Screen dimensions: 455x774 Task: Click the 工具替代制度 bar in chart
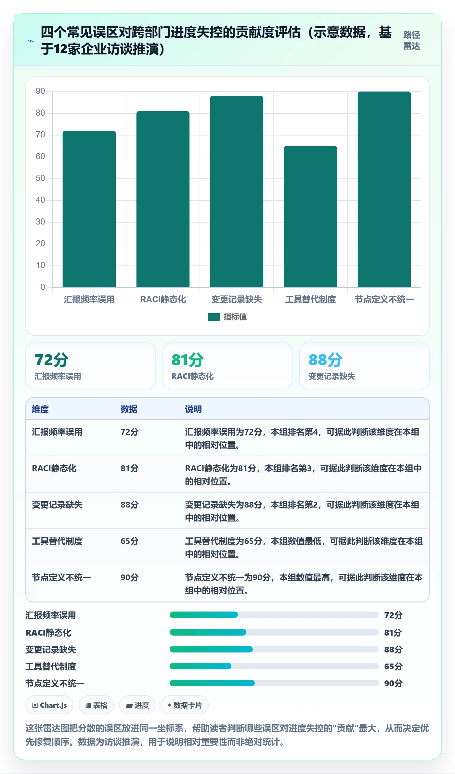point(310,216)
